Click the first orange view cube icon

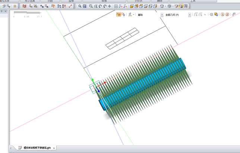[x=132, y=6]
